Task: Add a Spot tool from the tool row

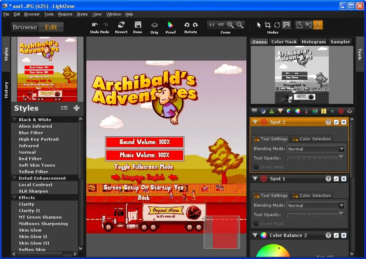Action: coord(341,111)
